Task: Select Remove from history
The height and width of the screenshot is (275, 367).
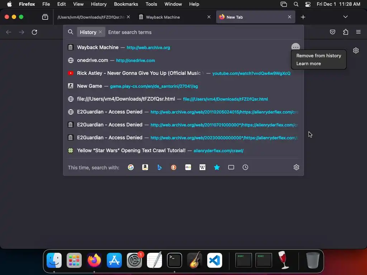Action: 319,56
